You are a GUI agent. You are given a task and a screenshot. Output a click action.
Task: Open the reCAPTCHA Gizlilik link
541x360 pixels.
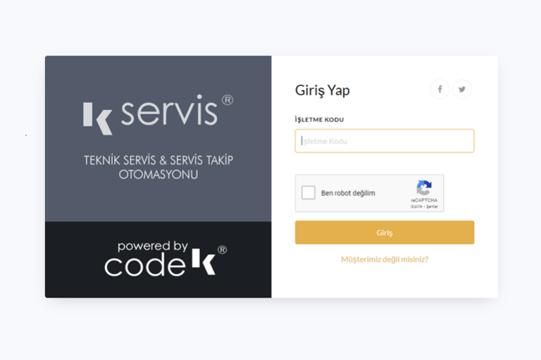[416, 206]
